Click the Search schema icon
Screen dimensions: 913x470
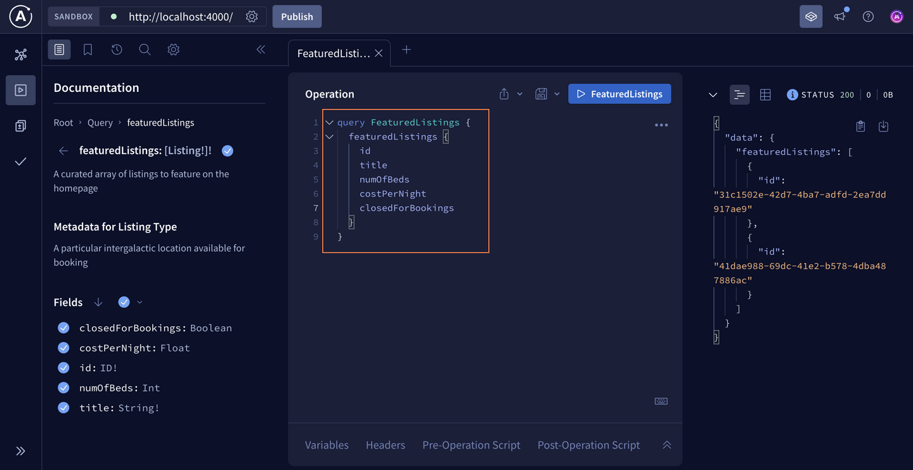click(145, 49)
